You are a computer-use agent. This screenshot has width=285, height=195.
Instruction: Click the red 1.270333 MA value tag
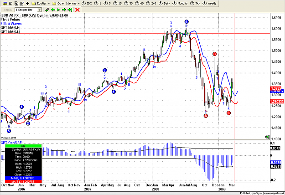[x=277, y=102]
